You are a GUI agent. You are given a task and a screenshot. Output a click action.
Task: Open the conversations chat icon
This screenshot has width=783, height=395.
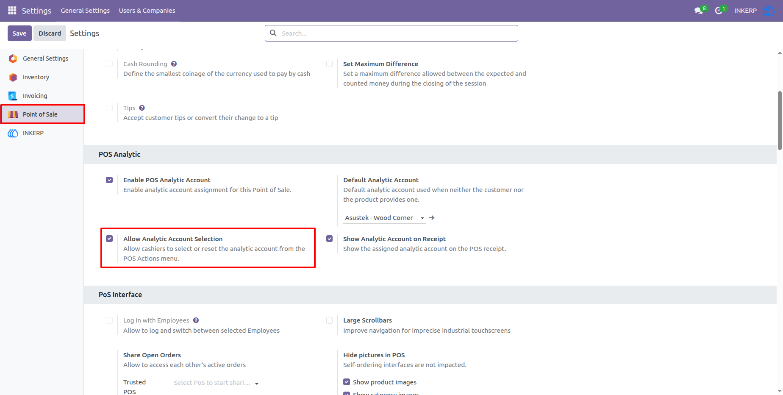coord(699,11)
